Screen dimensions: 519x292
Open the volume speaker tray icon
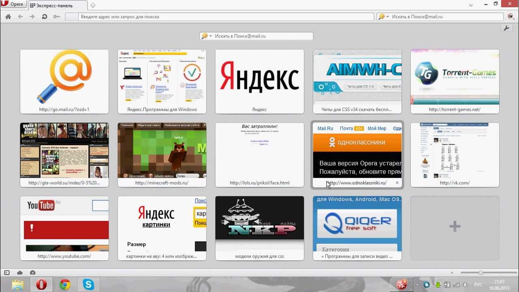coord(466,285)
